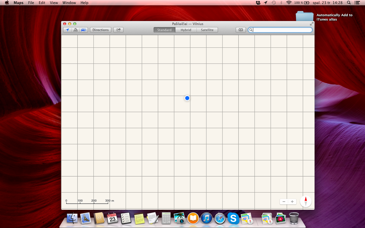Zoom out with the minus button

click(284, 202)
